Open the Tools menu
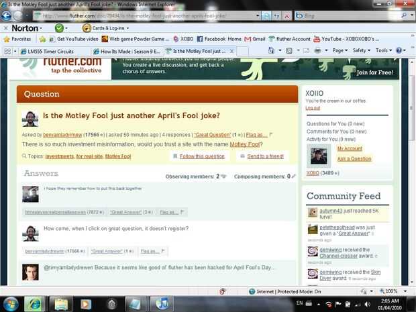Viewport: 416px width, 312px height. click(384, 50)
